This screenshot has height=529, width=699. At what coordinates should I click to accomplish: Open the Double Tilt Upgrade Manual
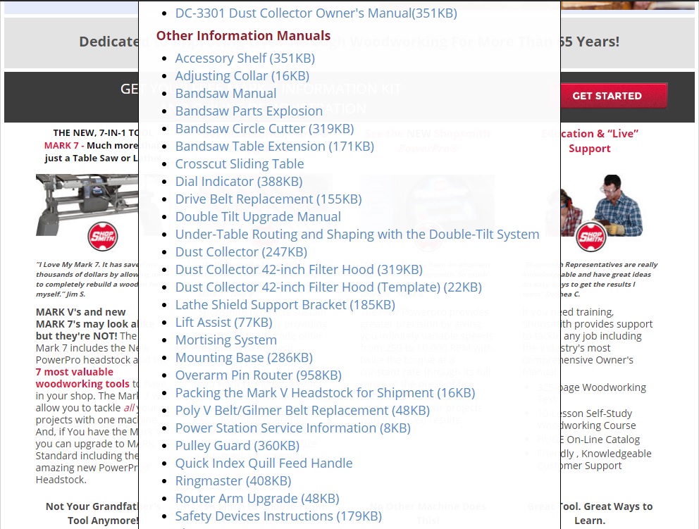(x=258, y=216)
